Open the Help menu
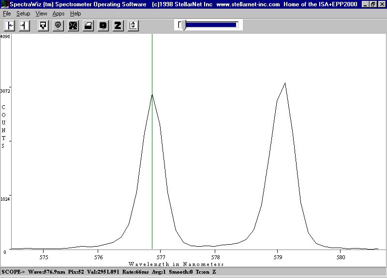The width and height of the screenshot is (387, 278). 75,14
